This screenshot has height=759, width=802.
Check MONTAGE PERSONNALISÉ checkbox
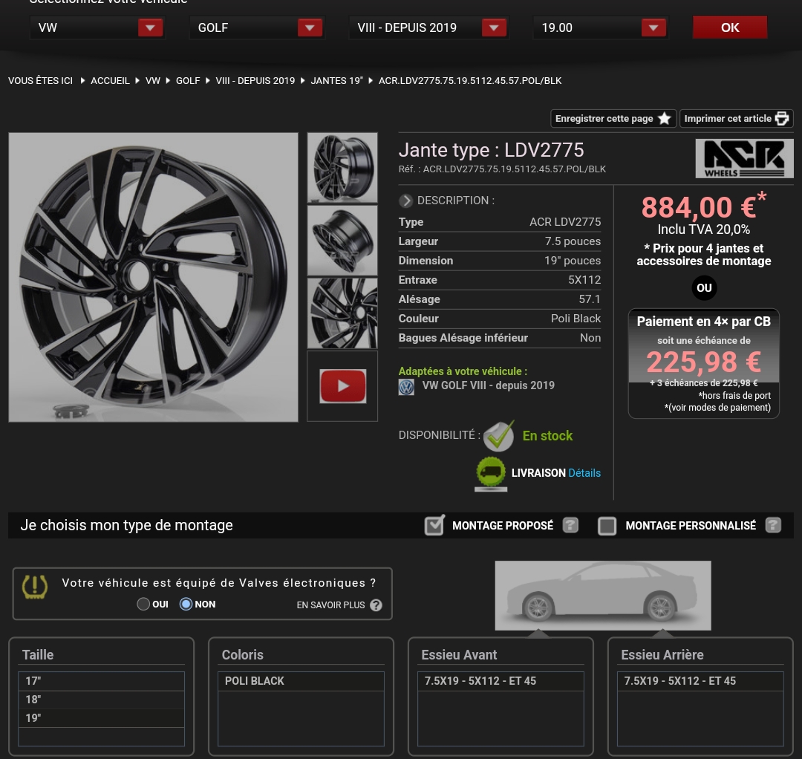click(x=607, y=526)
